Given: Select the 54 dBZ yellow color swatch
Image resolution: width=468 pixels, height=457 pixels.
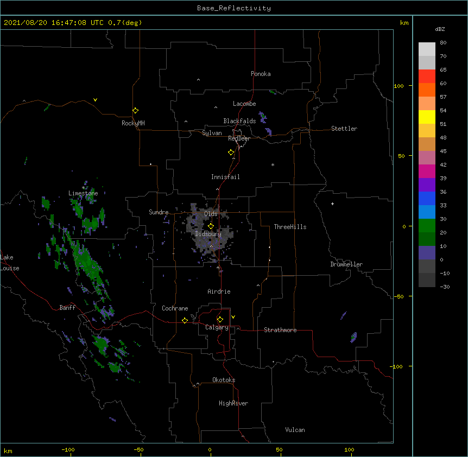Looking at the screenshot, I should 427,117.
